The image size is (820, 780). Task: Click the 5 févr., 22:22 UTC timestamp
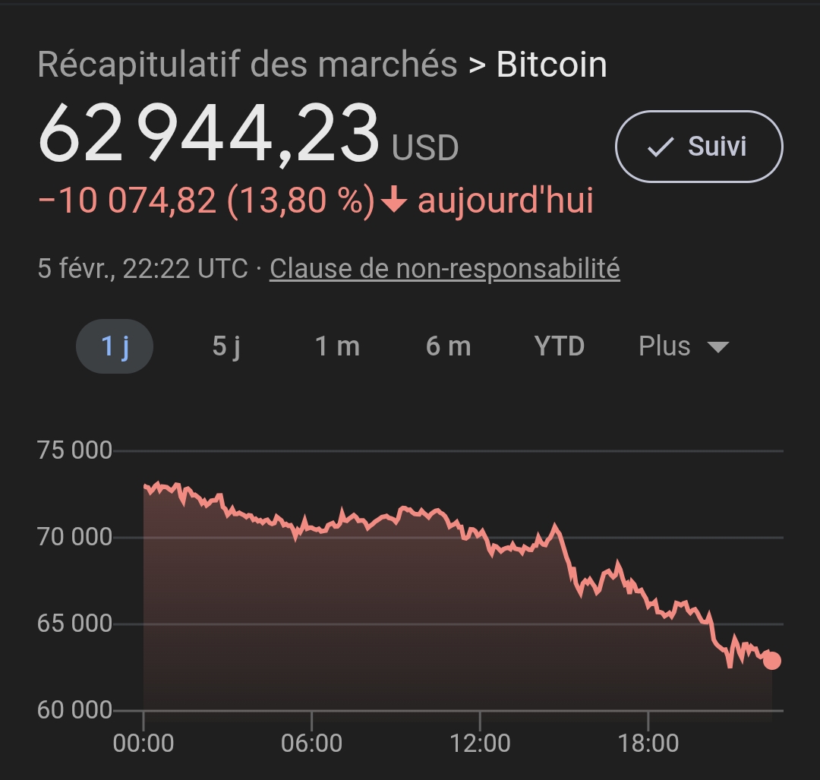pyautogui.click(x=143, y=268)
